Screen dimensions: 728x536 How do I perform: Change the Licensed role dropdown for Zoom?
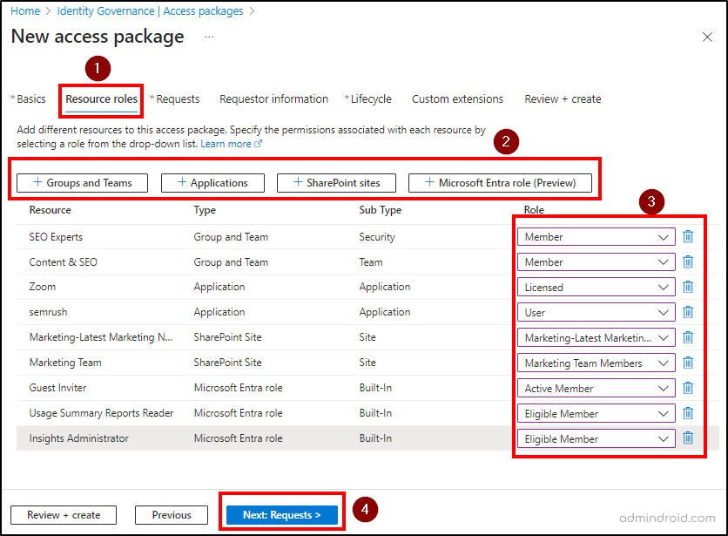[x=596, y=287]
